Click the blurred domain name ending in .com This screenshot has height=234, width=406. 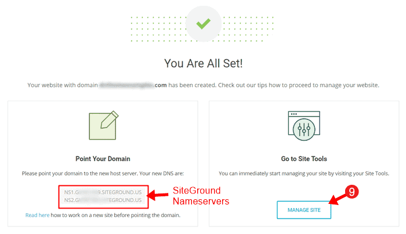pyautogui.click(x=133, y=85)
